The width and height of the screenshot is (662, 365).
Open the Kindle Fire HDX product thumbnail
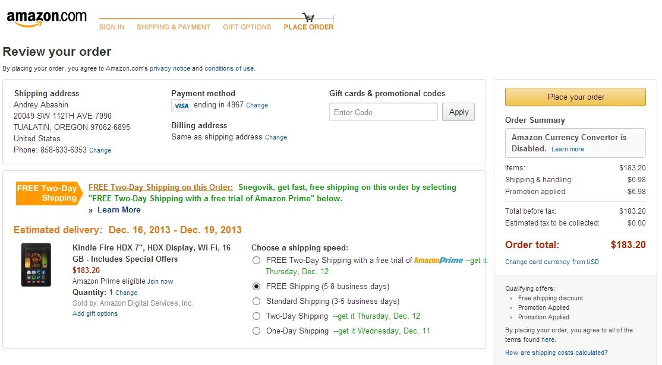(x=36, y=265)
